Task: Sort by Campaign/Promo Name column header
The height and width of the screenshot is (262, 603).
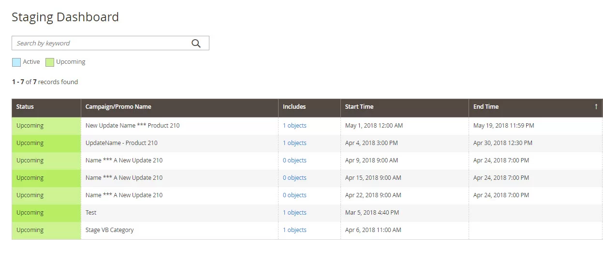Action: point(179,108)
